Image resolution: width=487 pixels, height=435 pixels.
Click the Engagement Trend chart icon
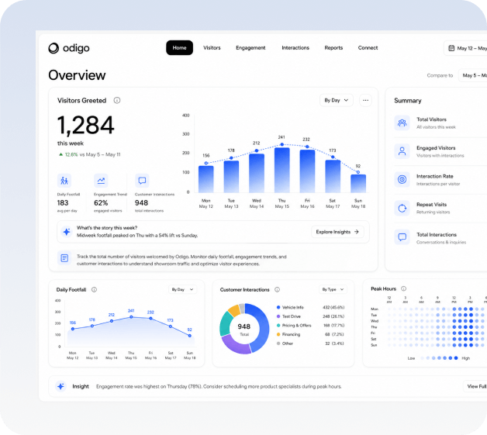(101, 181)
